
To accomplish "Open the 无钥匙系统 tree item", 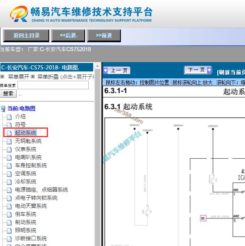I will [28, 141].
